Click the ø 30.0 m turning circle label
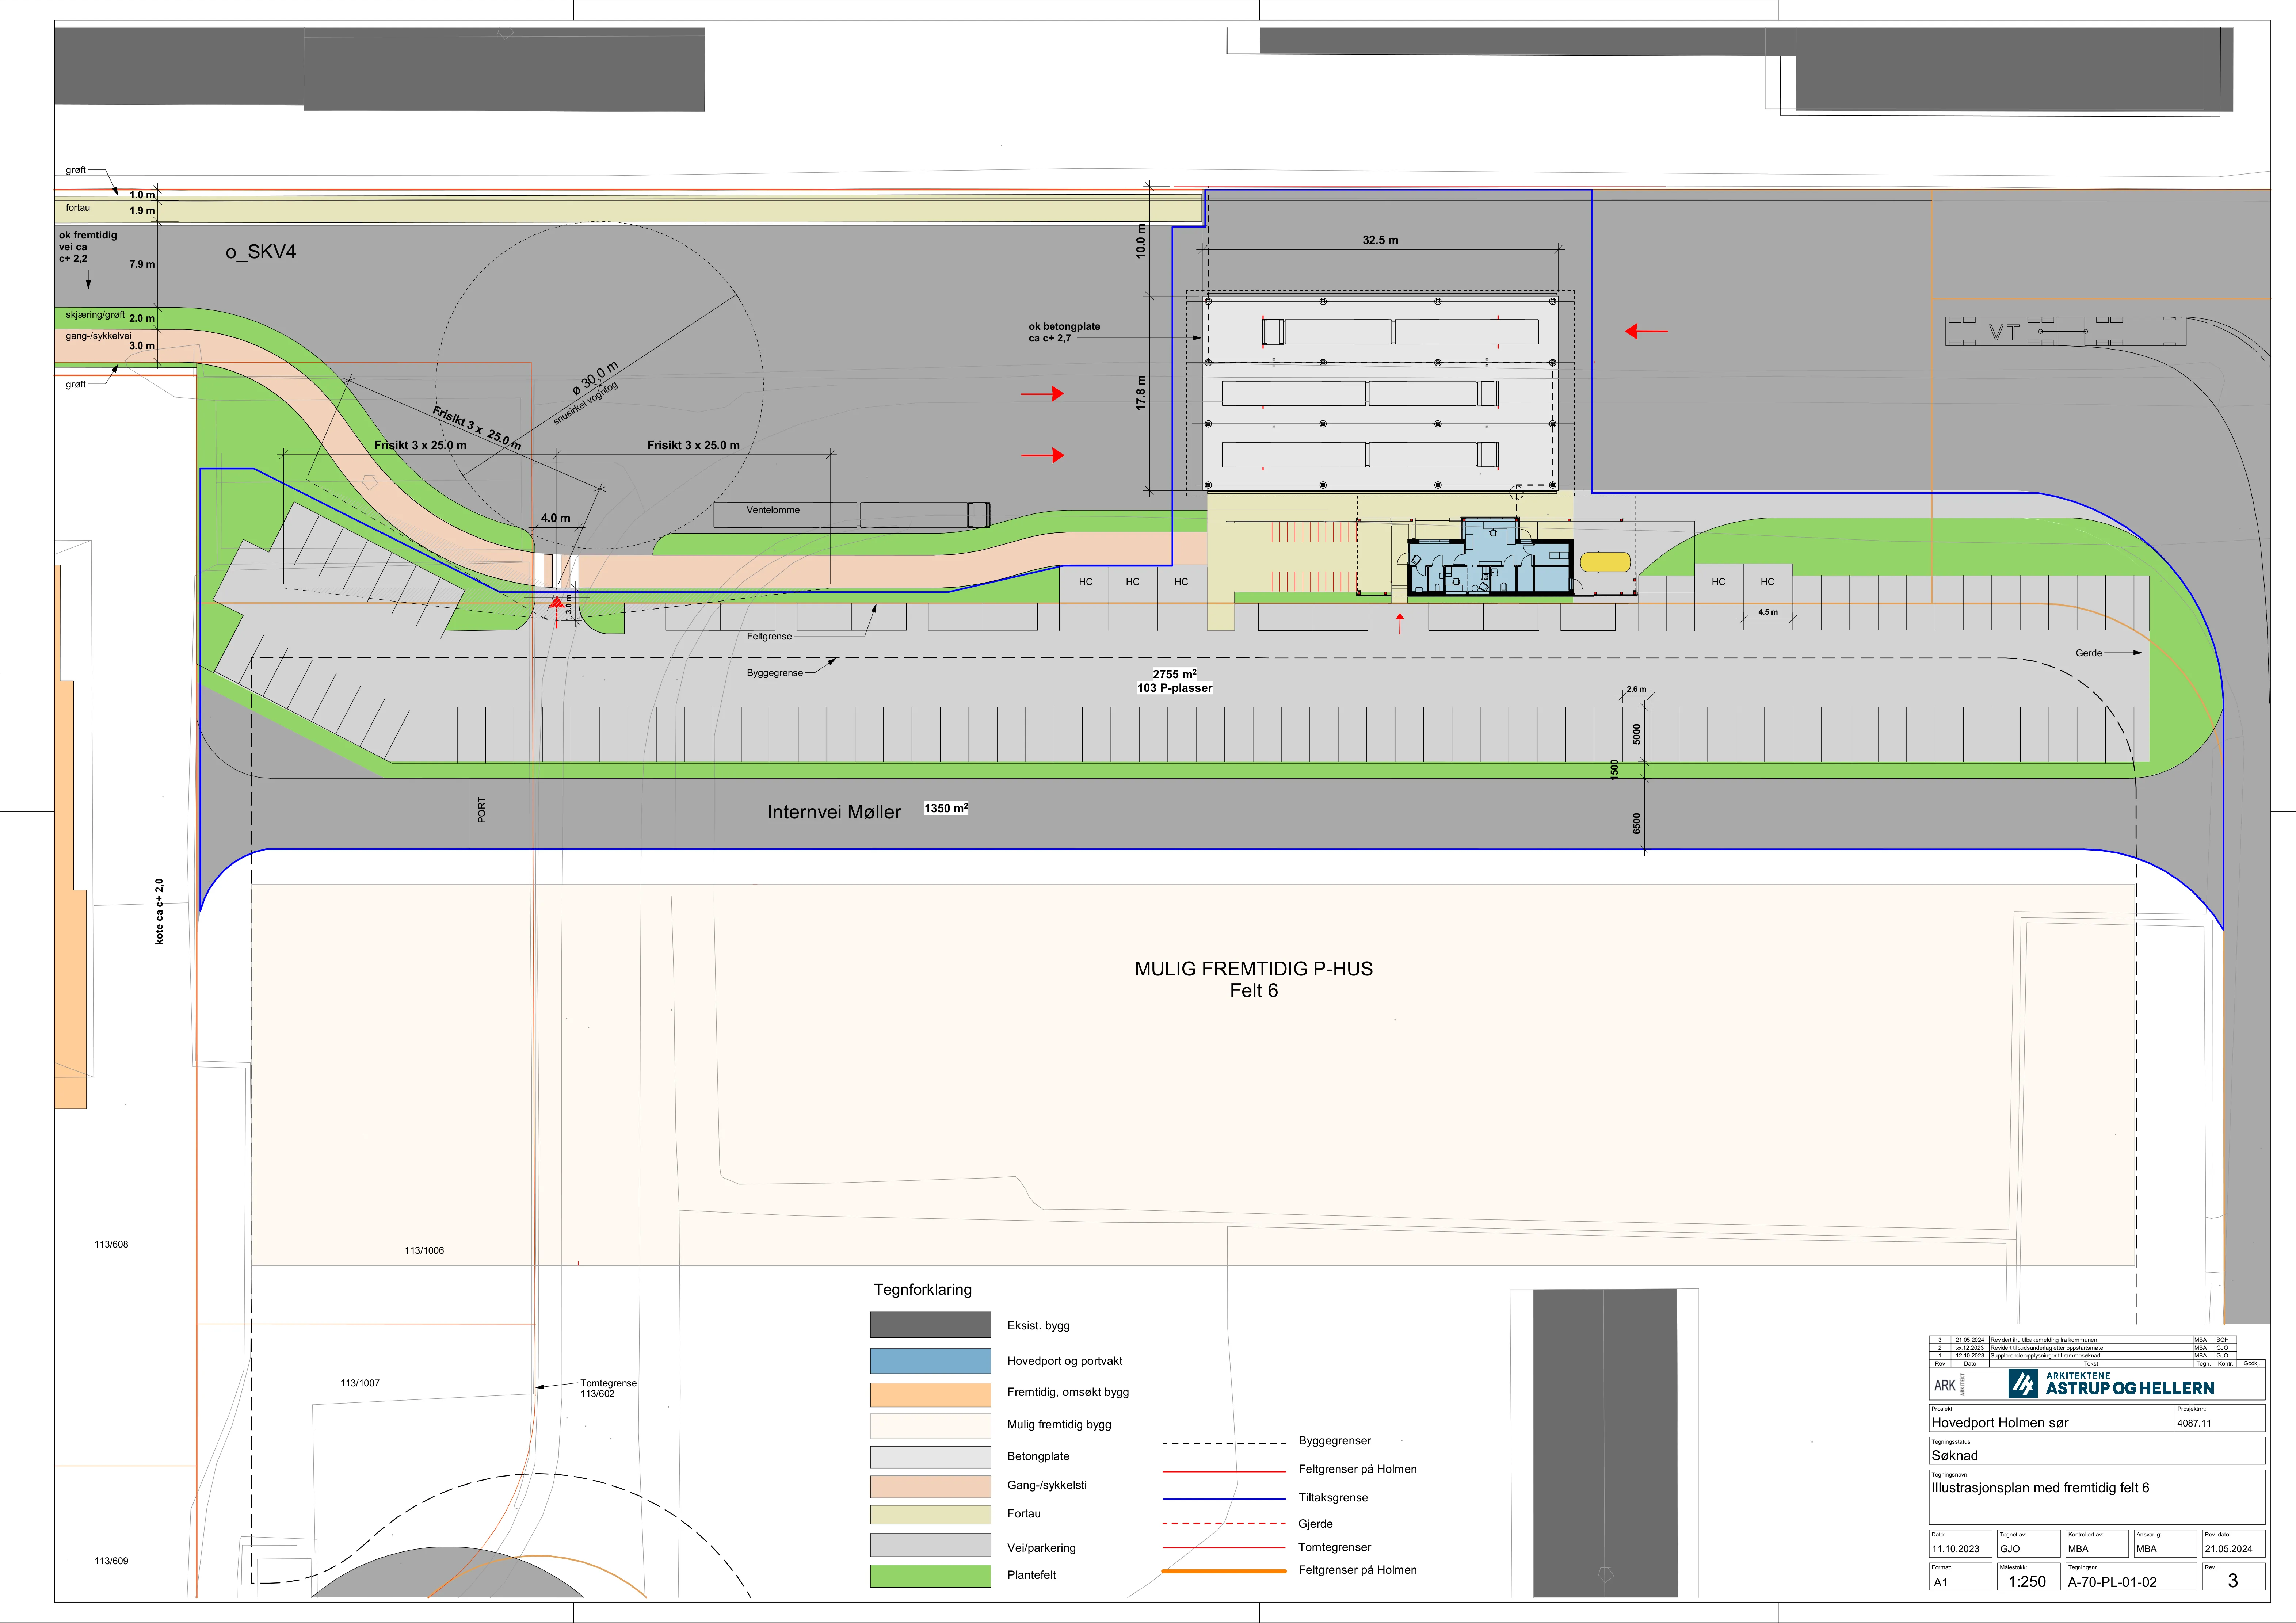 coord(596,378)
